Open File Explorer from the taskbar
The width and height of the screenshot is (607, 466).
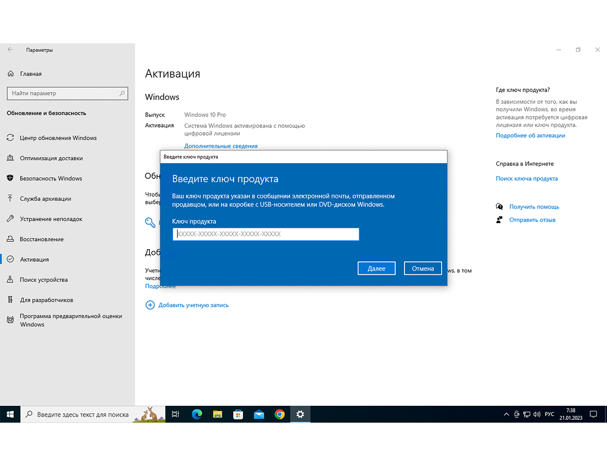pos(217,414)
